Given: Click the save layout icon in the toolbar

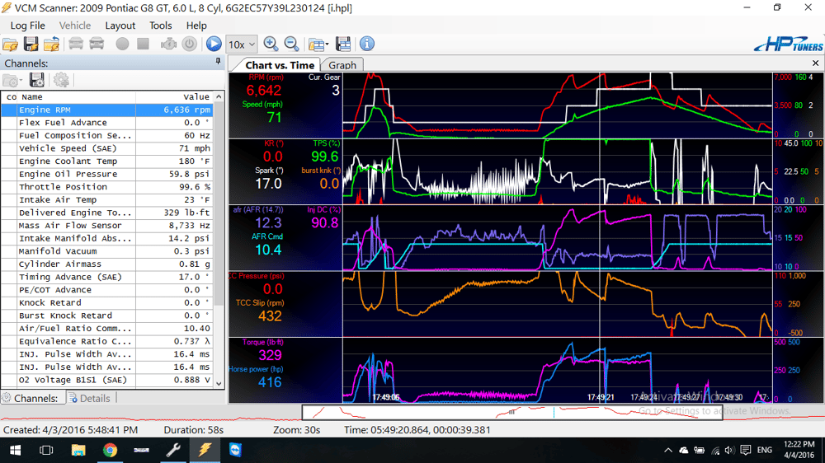Looking at the screenshot, I should [344, 44].
